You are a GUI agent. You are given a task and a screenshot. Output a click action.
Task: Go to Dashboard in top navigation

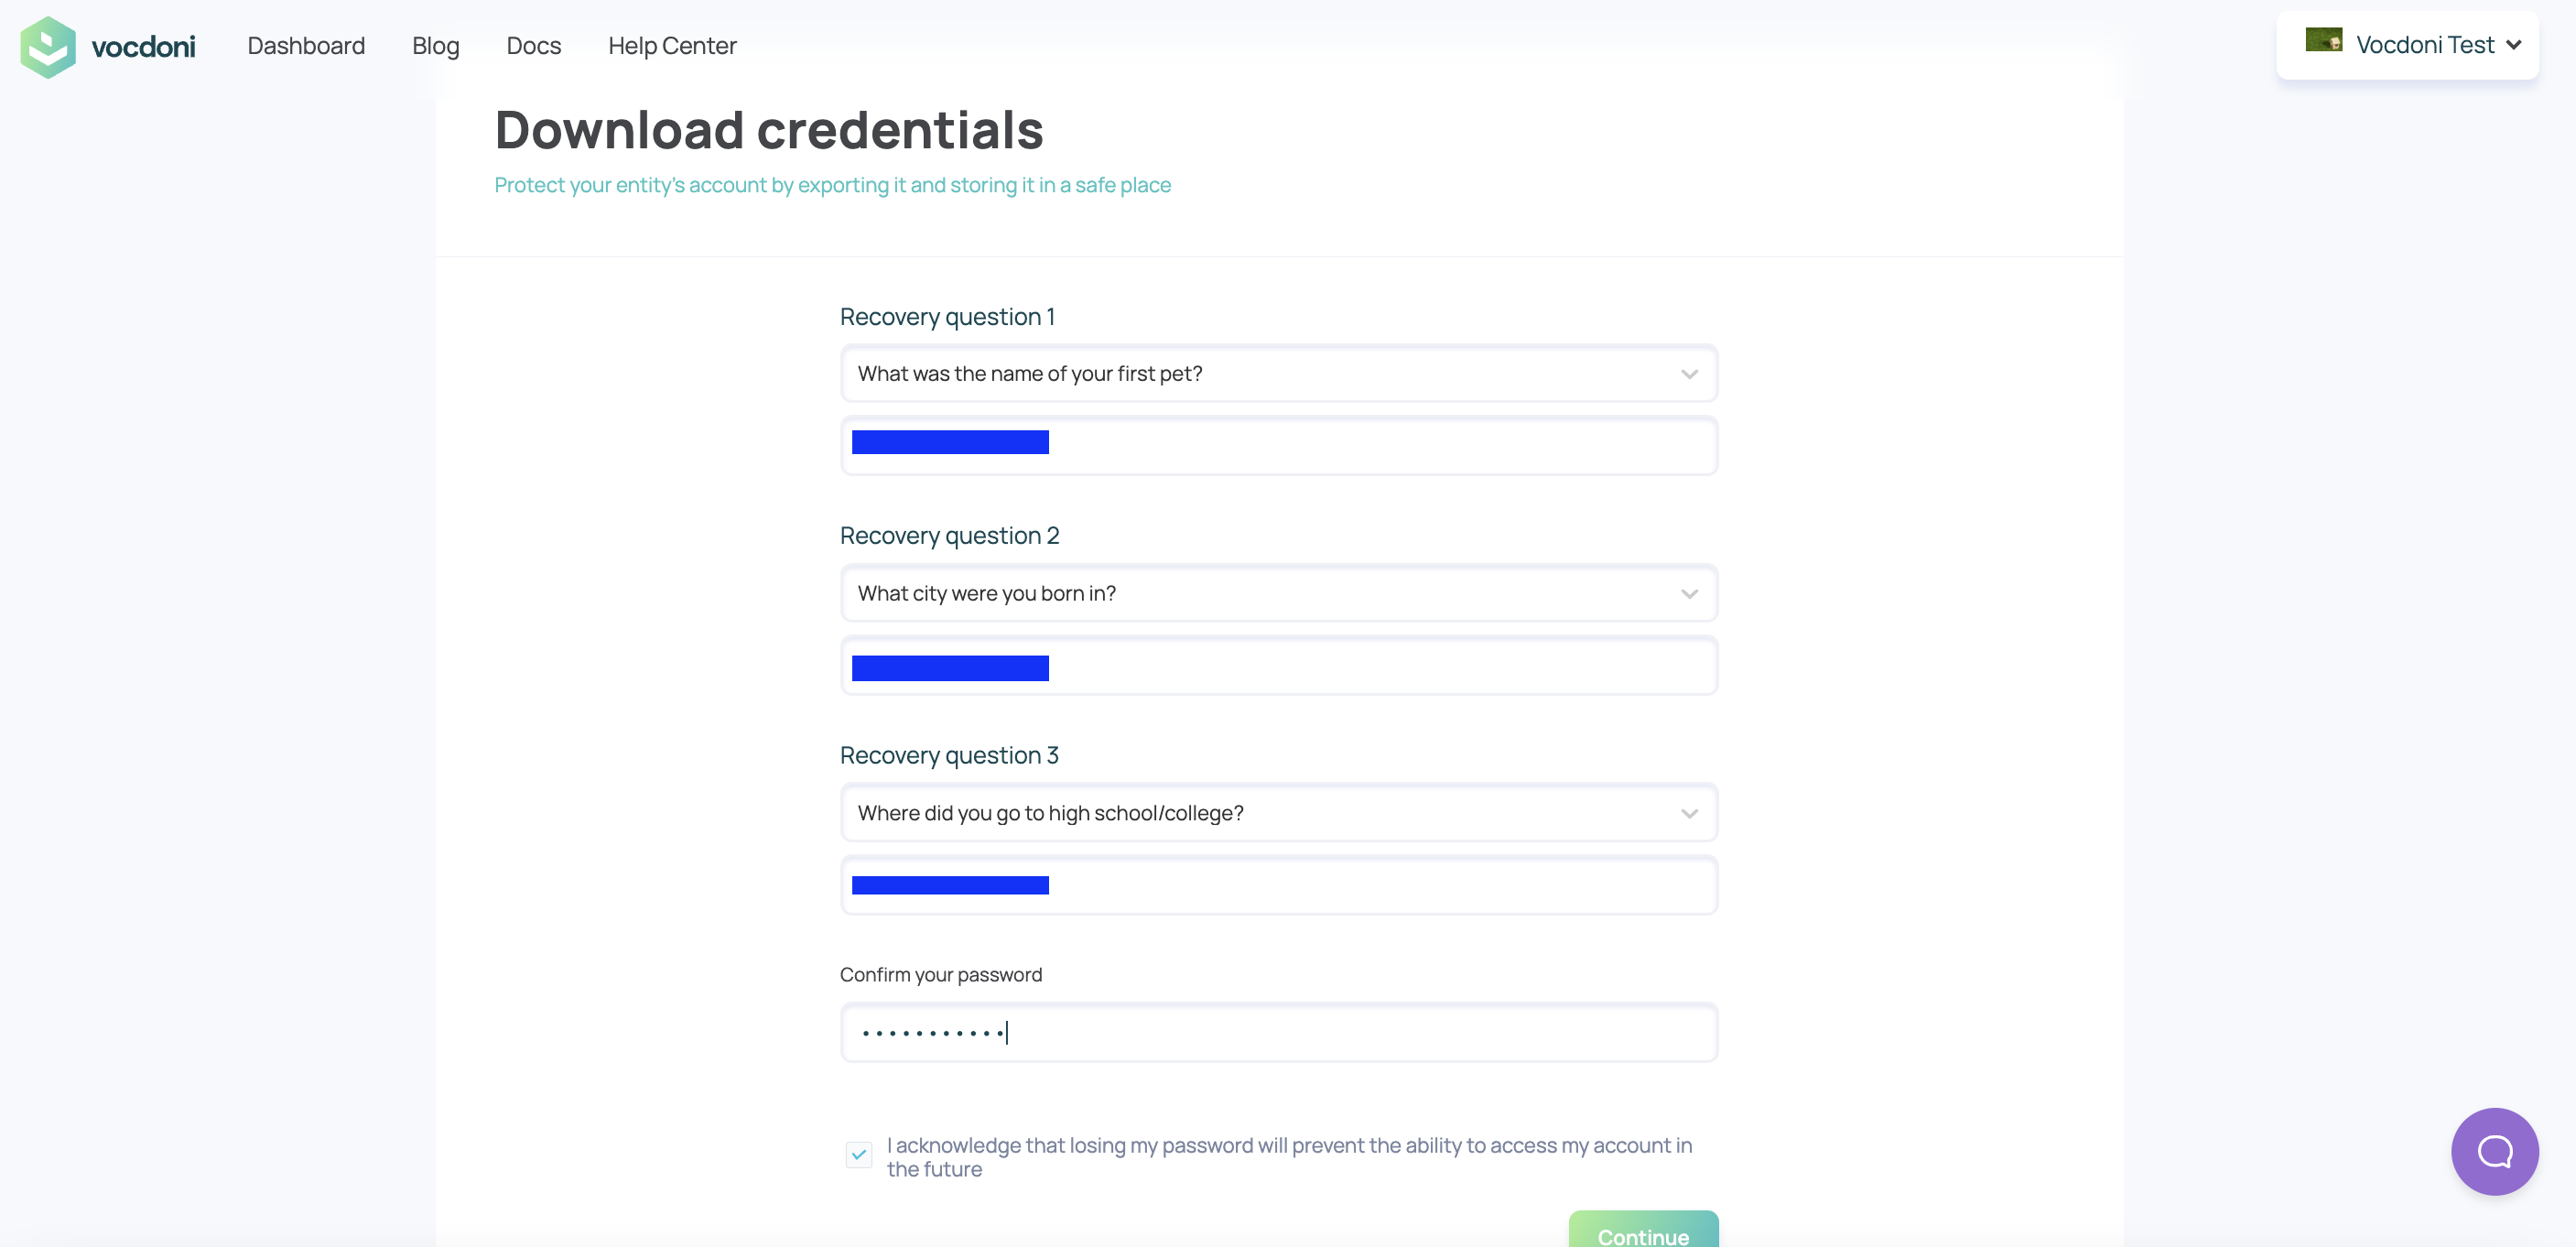tap(306, 46)
